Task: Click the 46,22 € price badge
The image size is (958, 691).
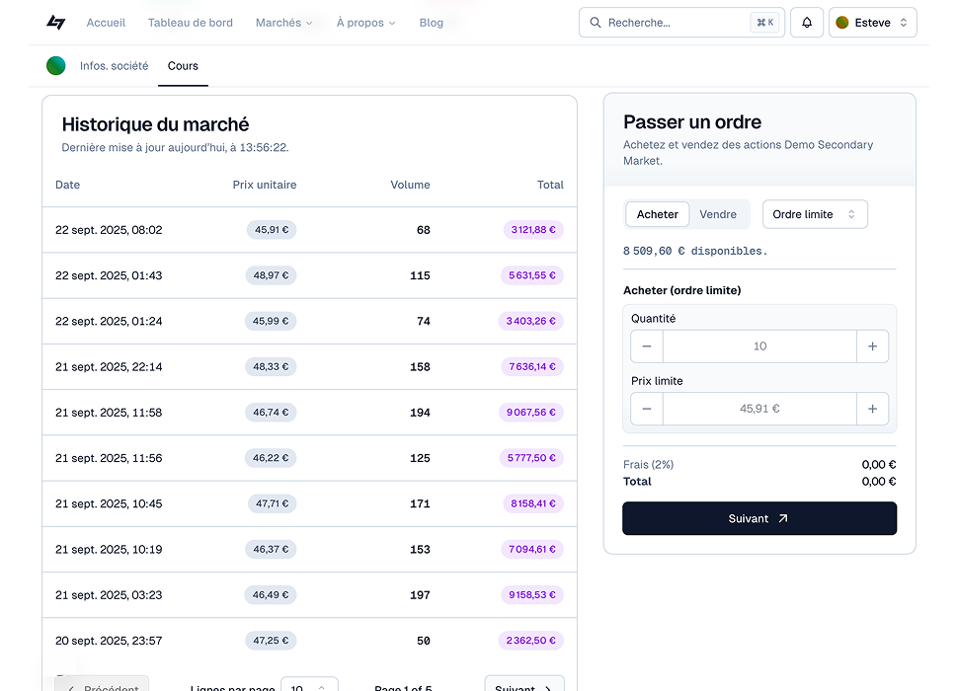Action: coord(271,458)
